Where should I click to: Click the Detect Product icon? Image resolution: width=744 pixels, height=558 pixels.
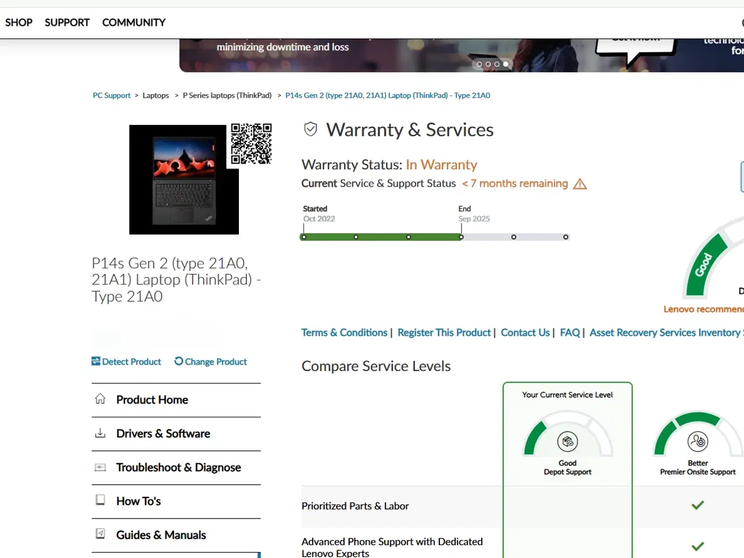point(96,361)
